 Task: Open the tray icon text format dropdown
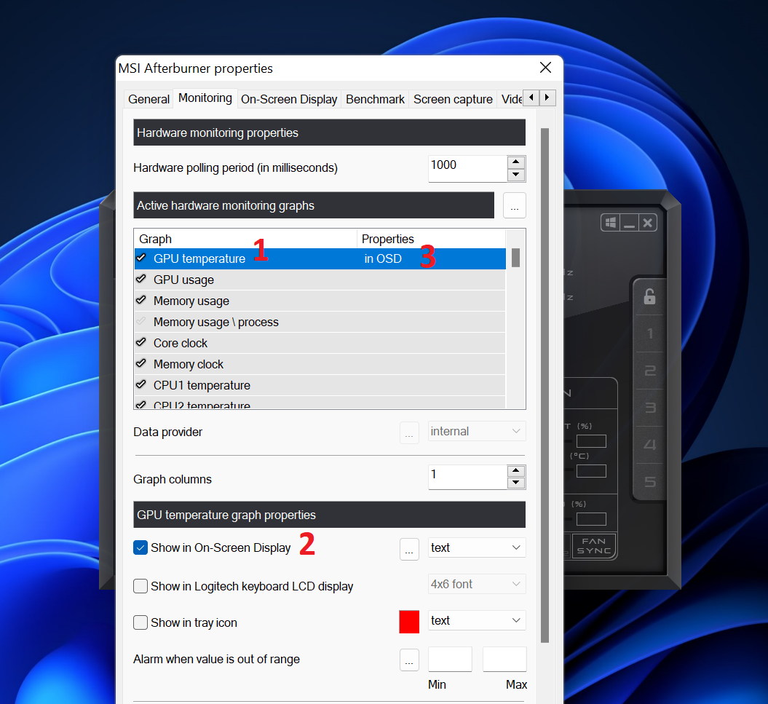[477, 620]
